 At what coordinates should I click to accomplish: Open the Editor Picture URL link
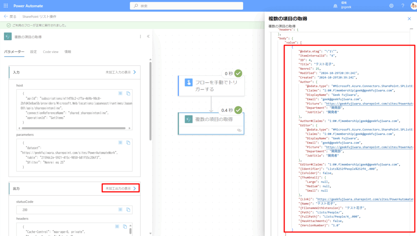370,147
